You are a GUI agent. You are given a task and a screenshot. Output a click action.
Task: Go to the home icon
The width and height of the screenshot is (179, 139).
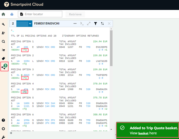(x=3, y=14)
